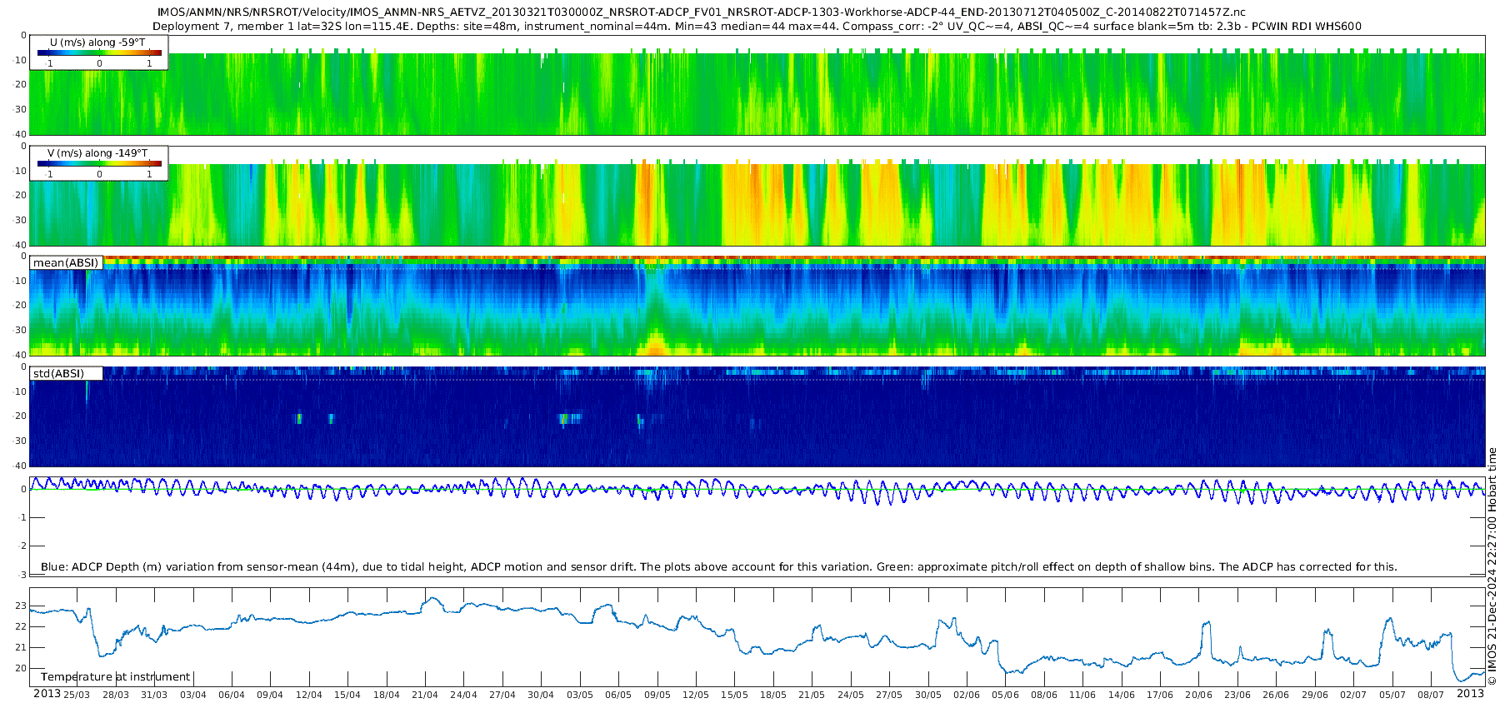The image size is (1500, 708).
Task: Select the 'V (m/s) along -149°T' legend title
Action: (x=97, y=152)
